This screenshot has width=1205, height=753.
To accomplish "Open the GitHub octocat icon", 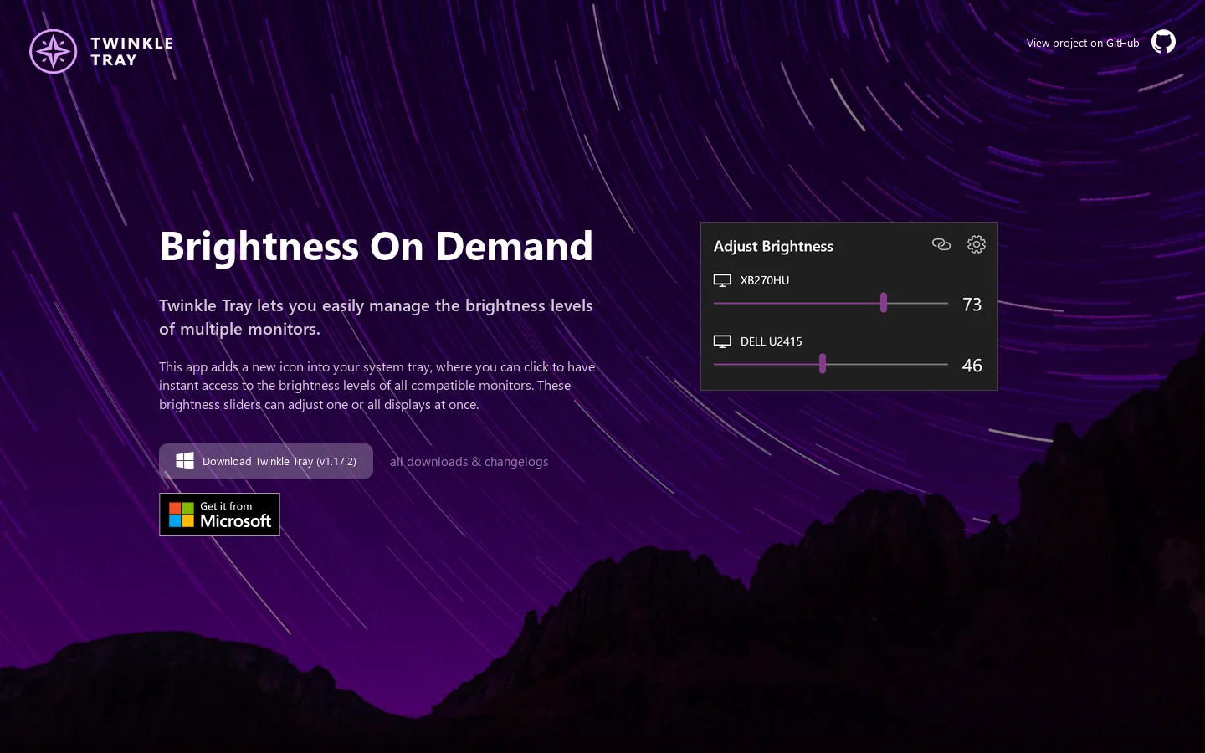I will click(x=1163, y=42).
